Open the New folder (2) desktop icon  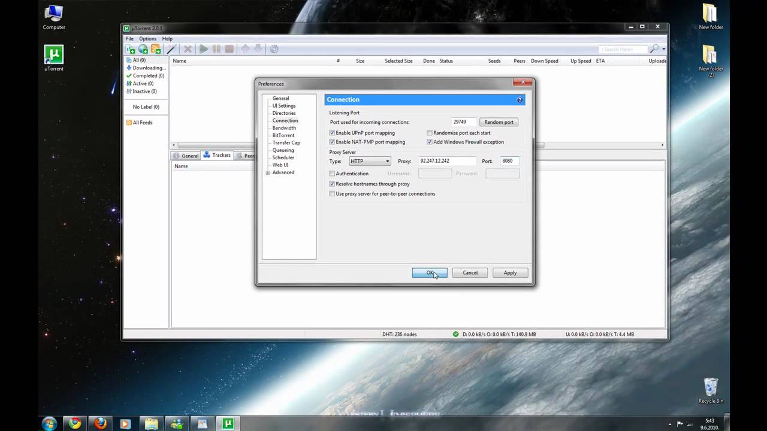pos(711,61)
